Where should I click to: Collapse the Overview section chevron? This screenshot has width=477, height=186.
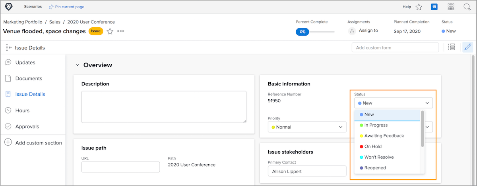pos(78,65)
